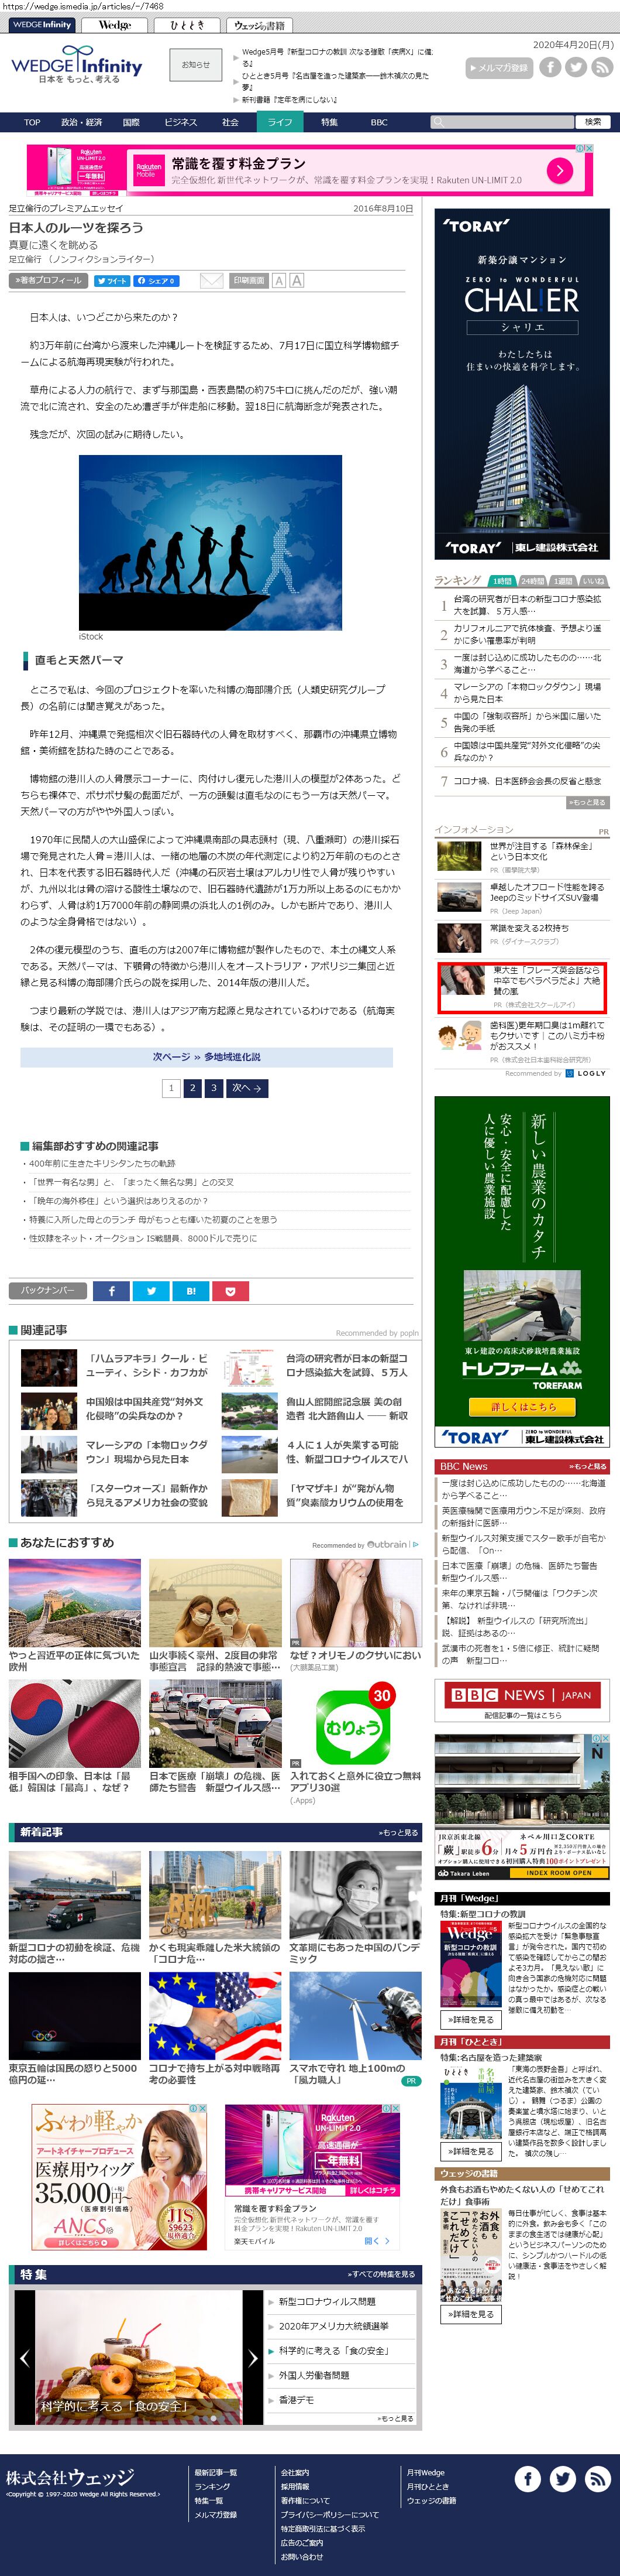The image size is (620, 2576).
Task: Open the RSS feed icon in header
Action: coord(602,67)
